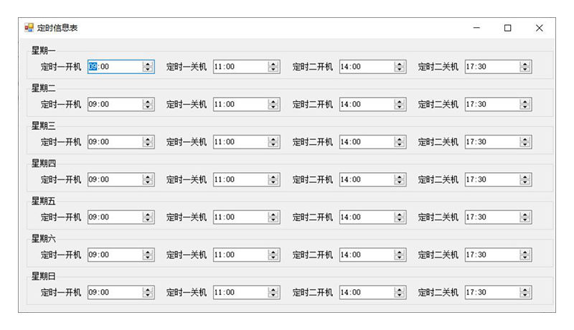This screenshot has height=330, width=574.
Task: Decrease 星期六 定时一关机 time with down arrow
Action: click(273, 258)
